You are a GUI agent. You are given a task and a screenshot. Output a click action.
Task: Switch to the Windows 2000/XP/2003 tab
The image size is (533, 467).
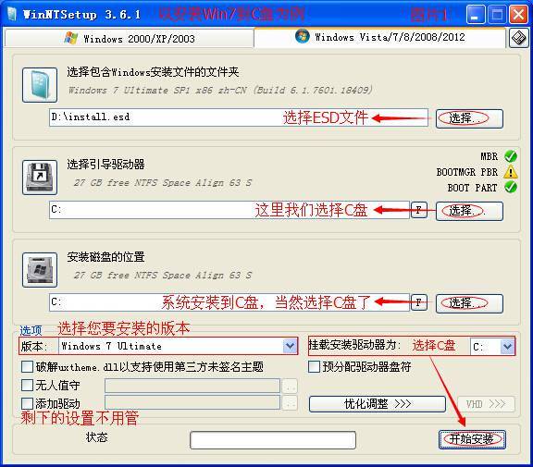click(130, 38)
